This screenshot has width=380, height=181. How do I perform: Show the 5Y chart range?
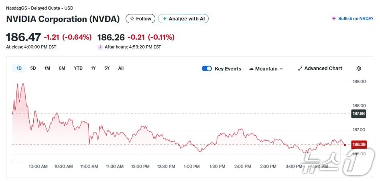107,68
